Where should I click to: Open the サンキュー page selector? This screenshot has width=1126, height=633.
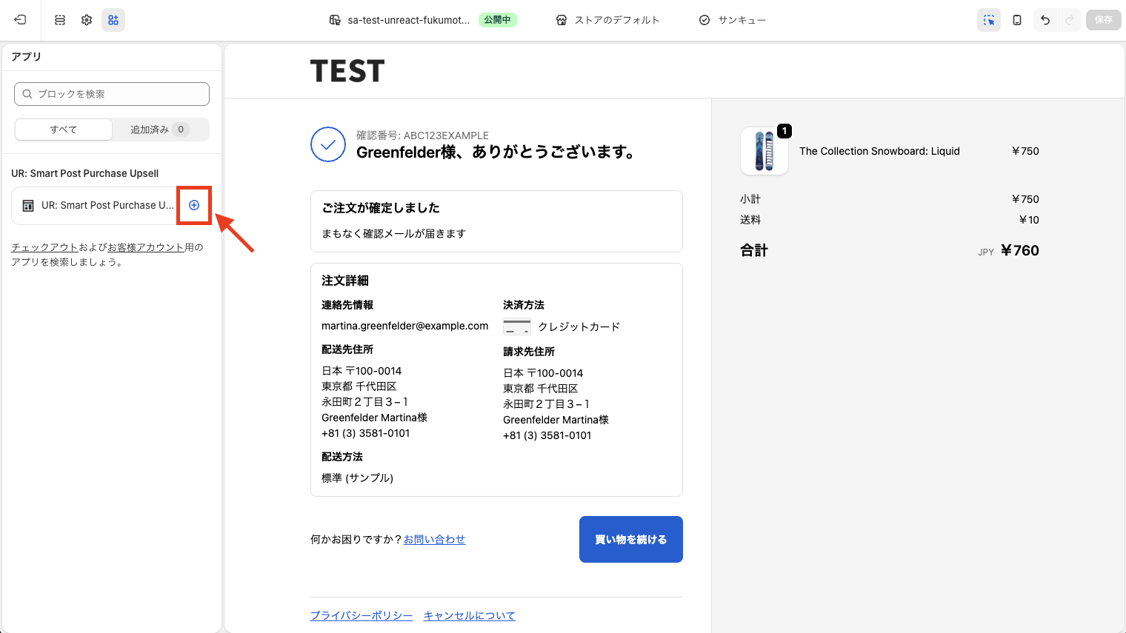coord(733,20)
